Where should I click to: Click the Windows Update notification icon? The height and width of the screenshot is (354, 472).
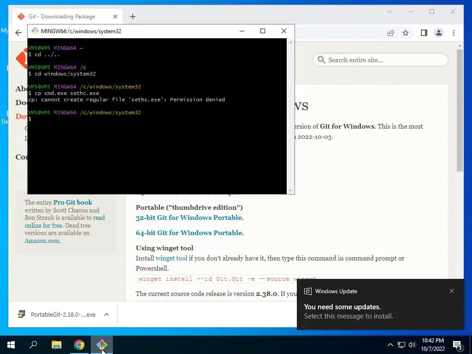[307, 291]
